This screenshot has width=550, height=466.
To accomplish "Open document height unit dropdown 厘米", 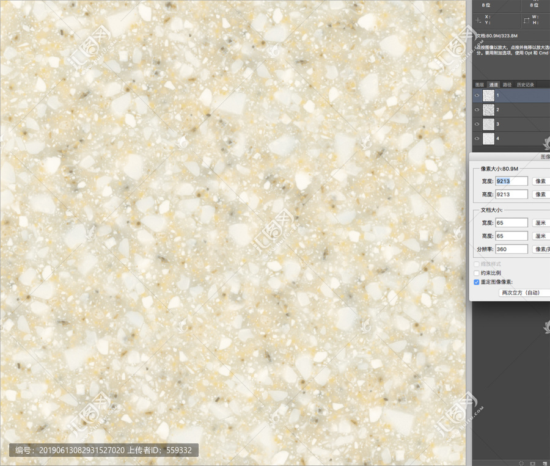I will 541,236.
